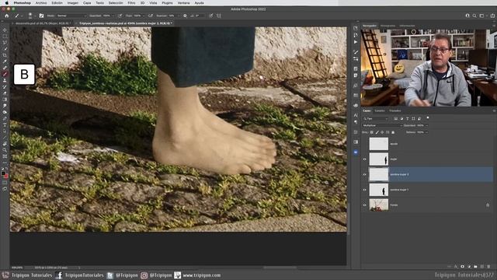Click the Share icon at top right
This screenshot has height=280, width=497.
pyautogui.click(x=492, y=16)
